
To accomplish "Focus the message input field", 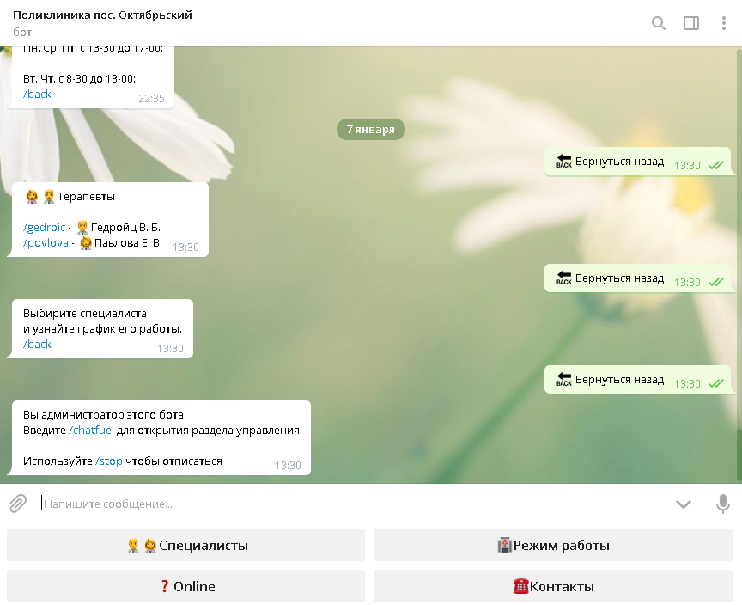I will pos(353,504).
